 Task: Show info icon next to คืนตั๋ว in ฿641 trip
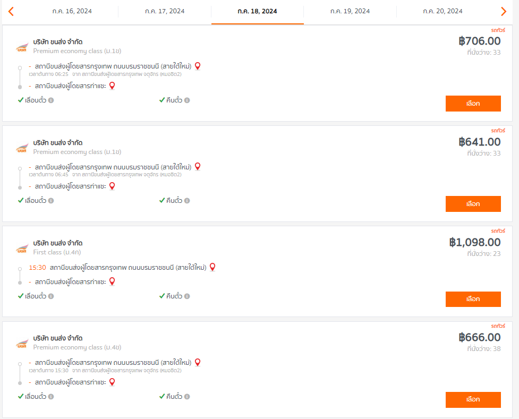[187, 201]
